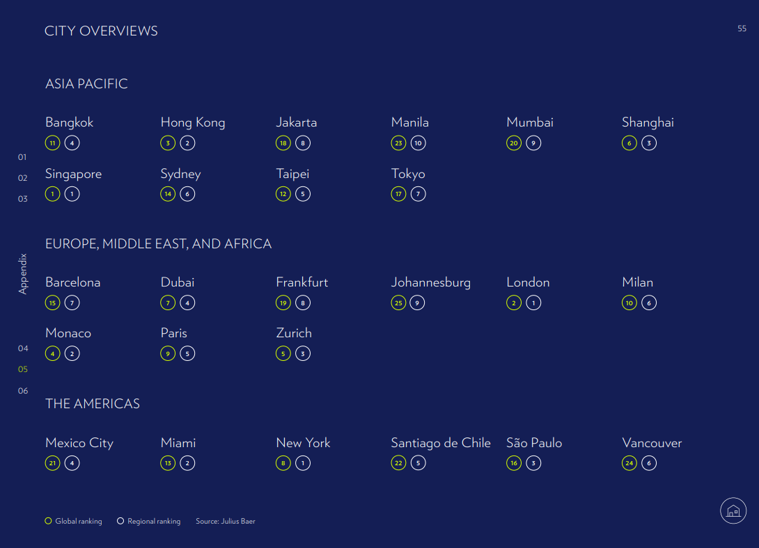
Task: Click the page number 55
Action: pos(742,29)
